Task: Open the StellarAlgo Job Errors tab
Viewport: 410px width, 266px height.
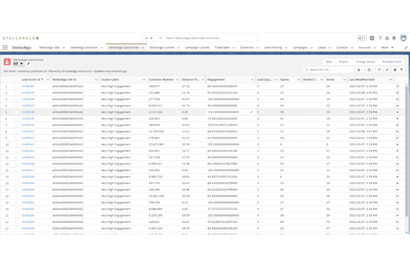Action: pos(84,48)
